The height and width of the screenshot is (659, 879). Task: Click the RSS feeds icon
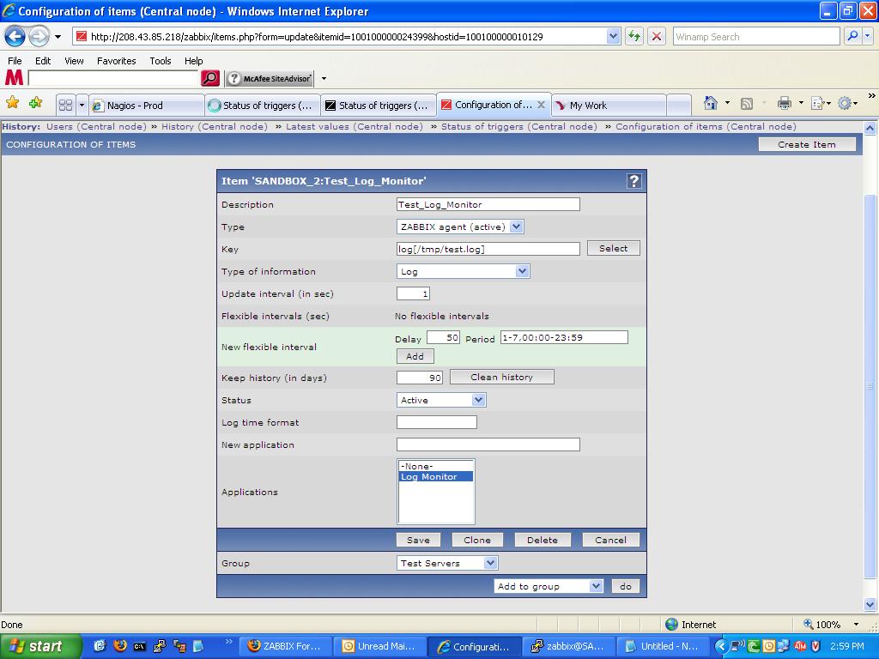coord(747,103)
